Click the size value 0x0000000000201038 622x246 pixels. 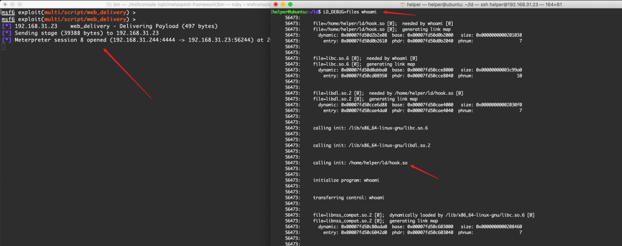pyautogui.click(x=499, y=35)
